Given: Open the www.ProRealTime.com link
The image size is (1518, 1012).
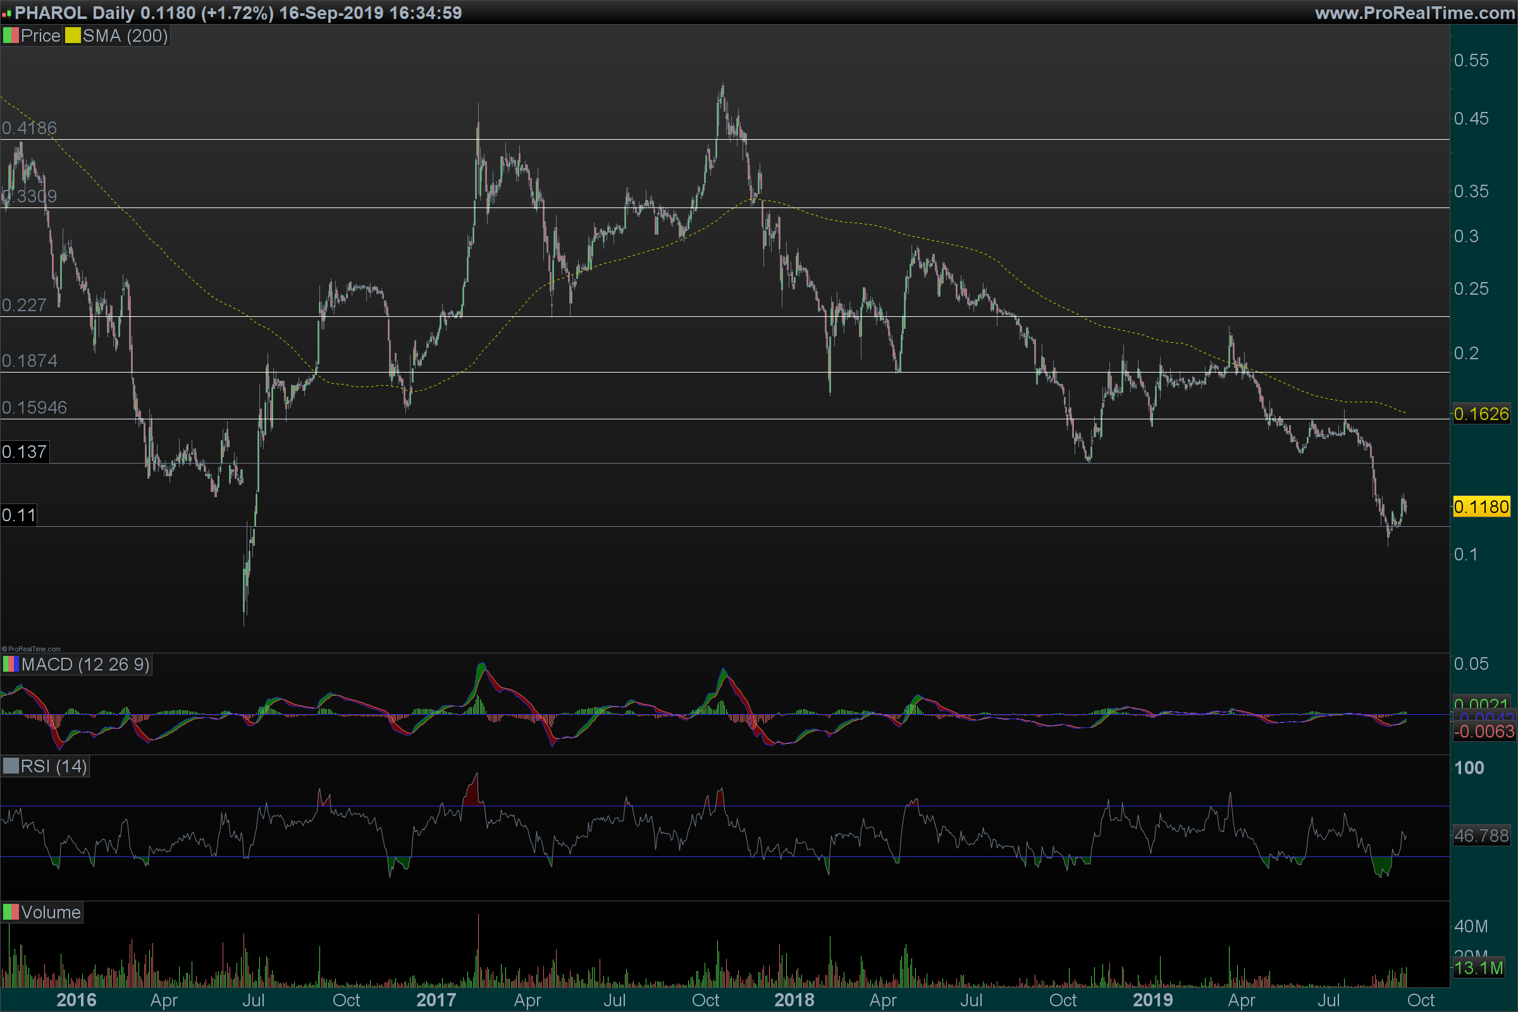Looking at the screenshot, I should tap(1415, 13).
